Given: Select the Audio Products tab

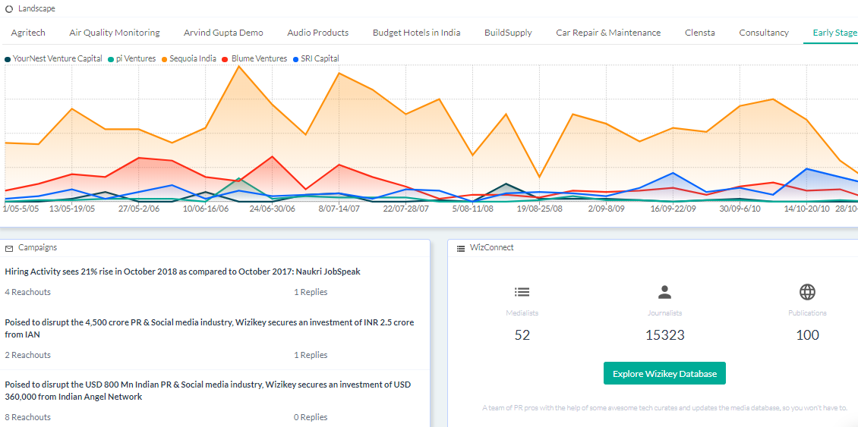Looking at the screenshot, I should (318, 33).
